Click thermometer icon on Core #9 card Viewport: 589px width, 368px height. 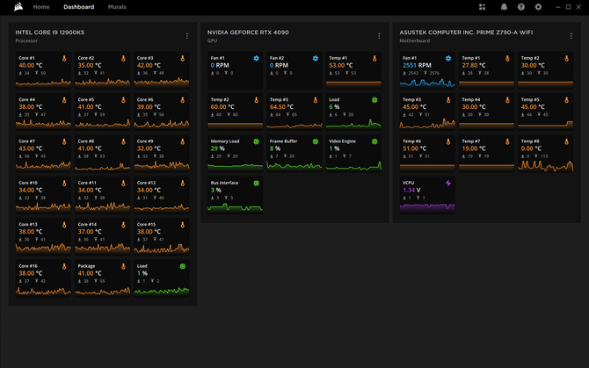(x=183, y=141)
